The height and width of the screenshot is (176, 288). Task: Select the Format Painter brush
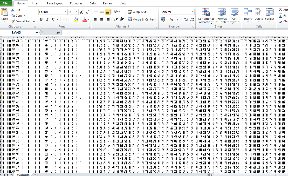12,21
